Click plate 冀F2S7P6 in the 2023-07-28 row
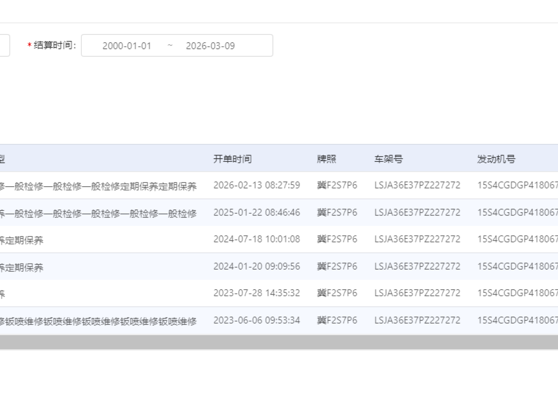 coord(337,293)
